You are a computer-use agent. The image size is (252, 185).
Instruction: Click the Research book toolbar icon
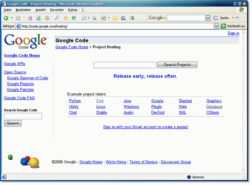point(123,18)
